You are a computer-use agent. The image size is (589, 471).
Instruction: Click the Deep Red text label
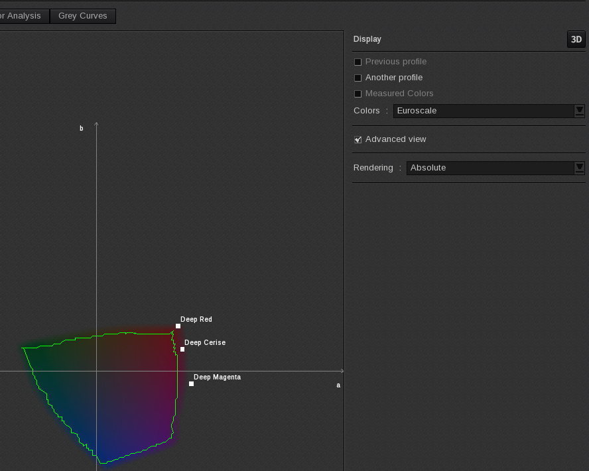point(196,319)
